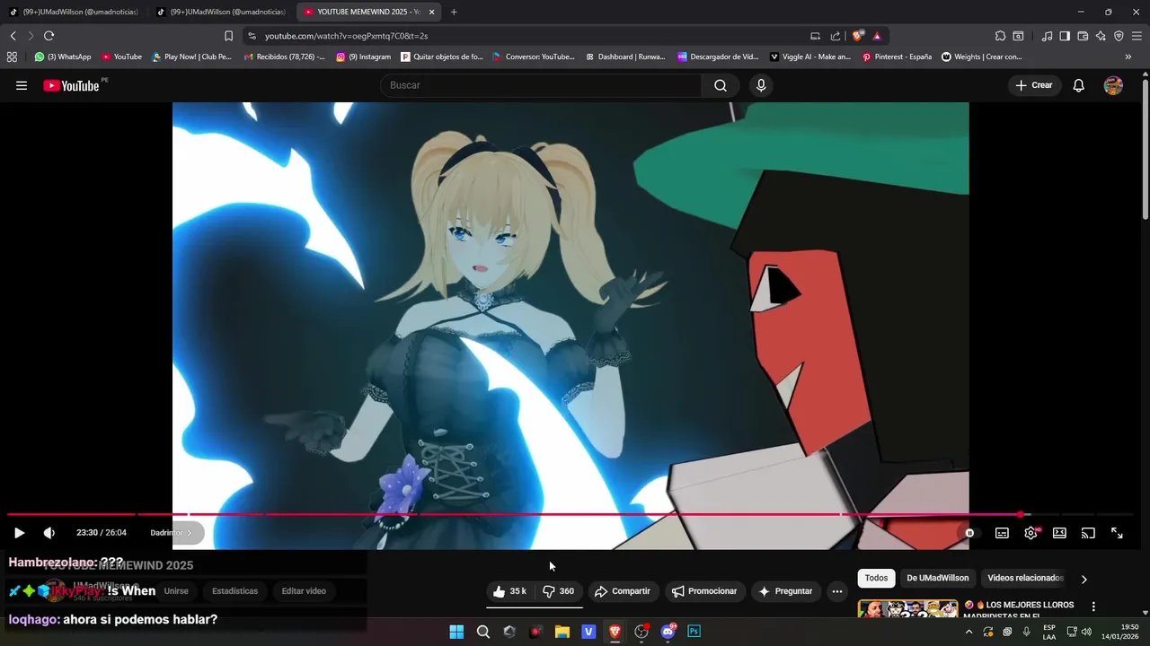Toggle theater mode in the player
This screenshot has width=1150, height=646.
1059,533
